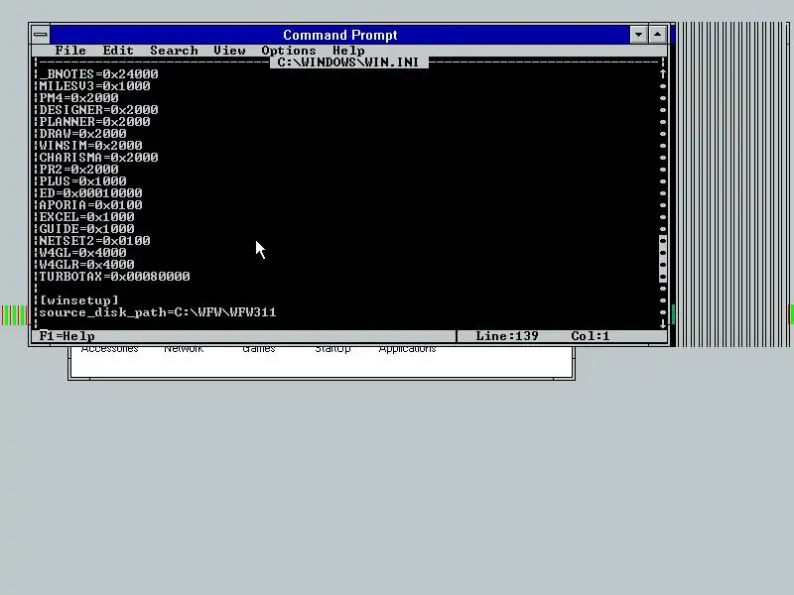Click the editor scroll-up arrow
Viewport: 794px width, 595px height.
click(663, 73)
